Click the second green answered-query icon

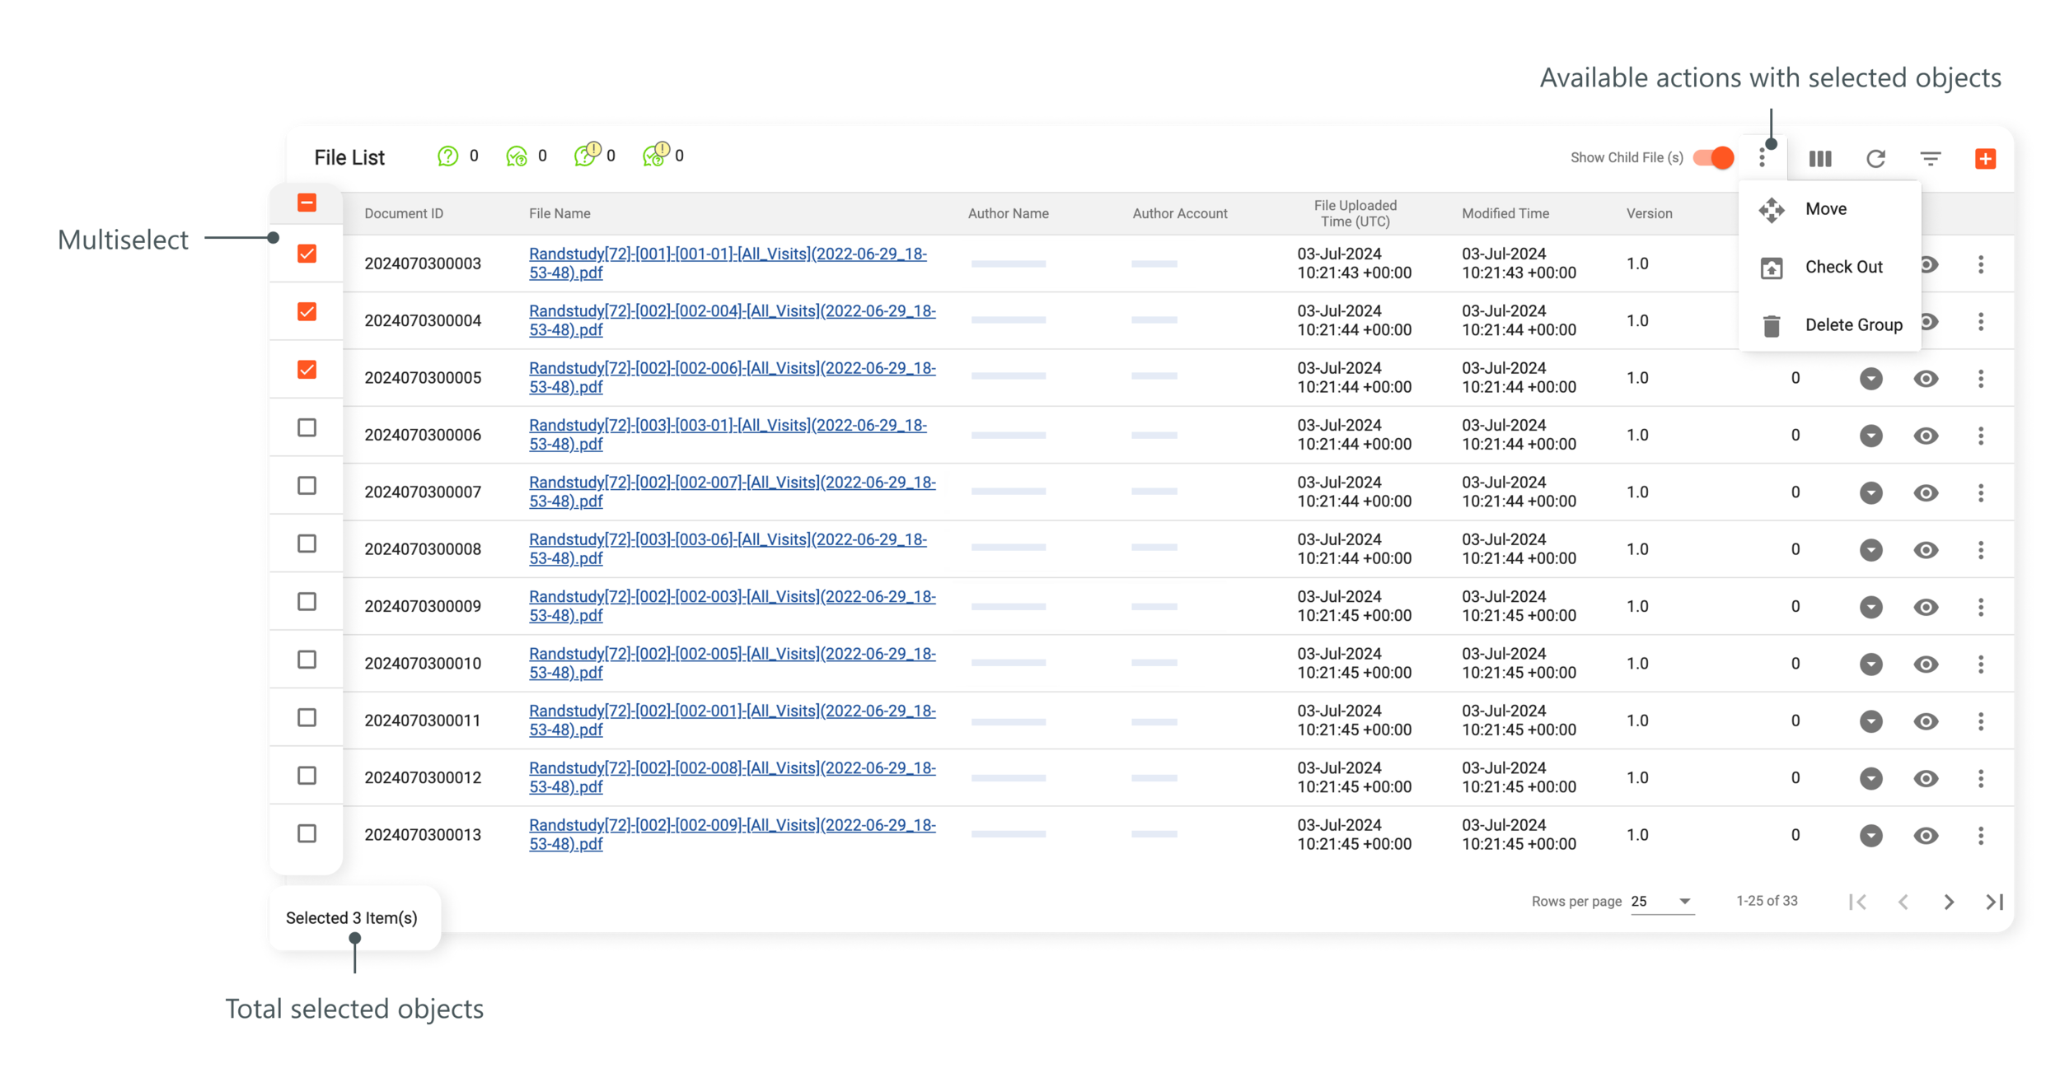517,156
